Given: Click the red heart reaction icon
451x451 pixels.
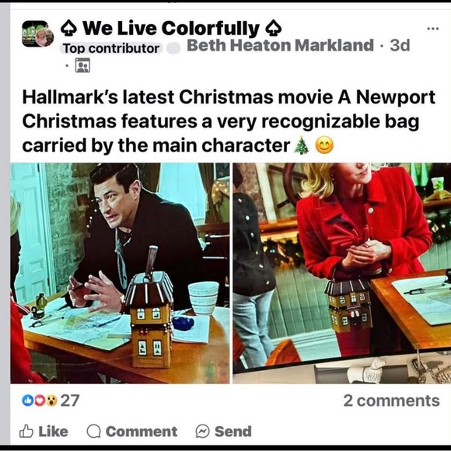Looking at the screenshot, I should point(40,400).
